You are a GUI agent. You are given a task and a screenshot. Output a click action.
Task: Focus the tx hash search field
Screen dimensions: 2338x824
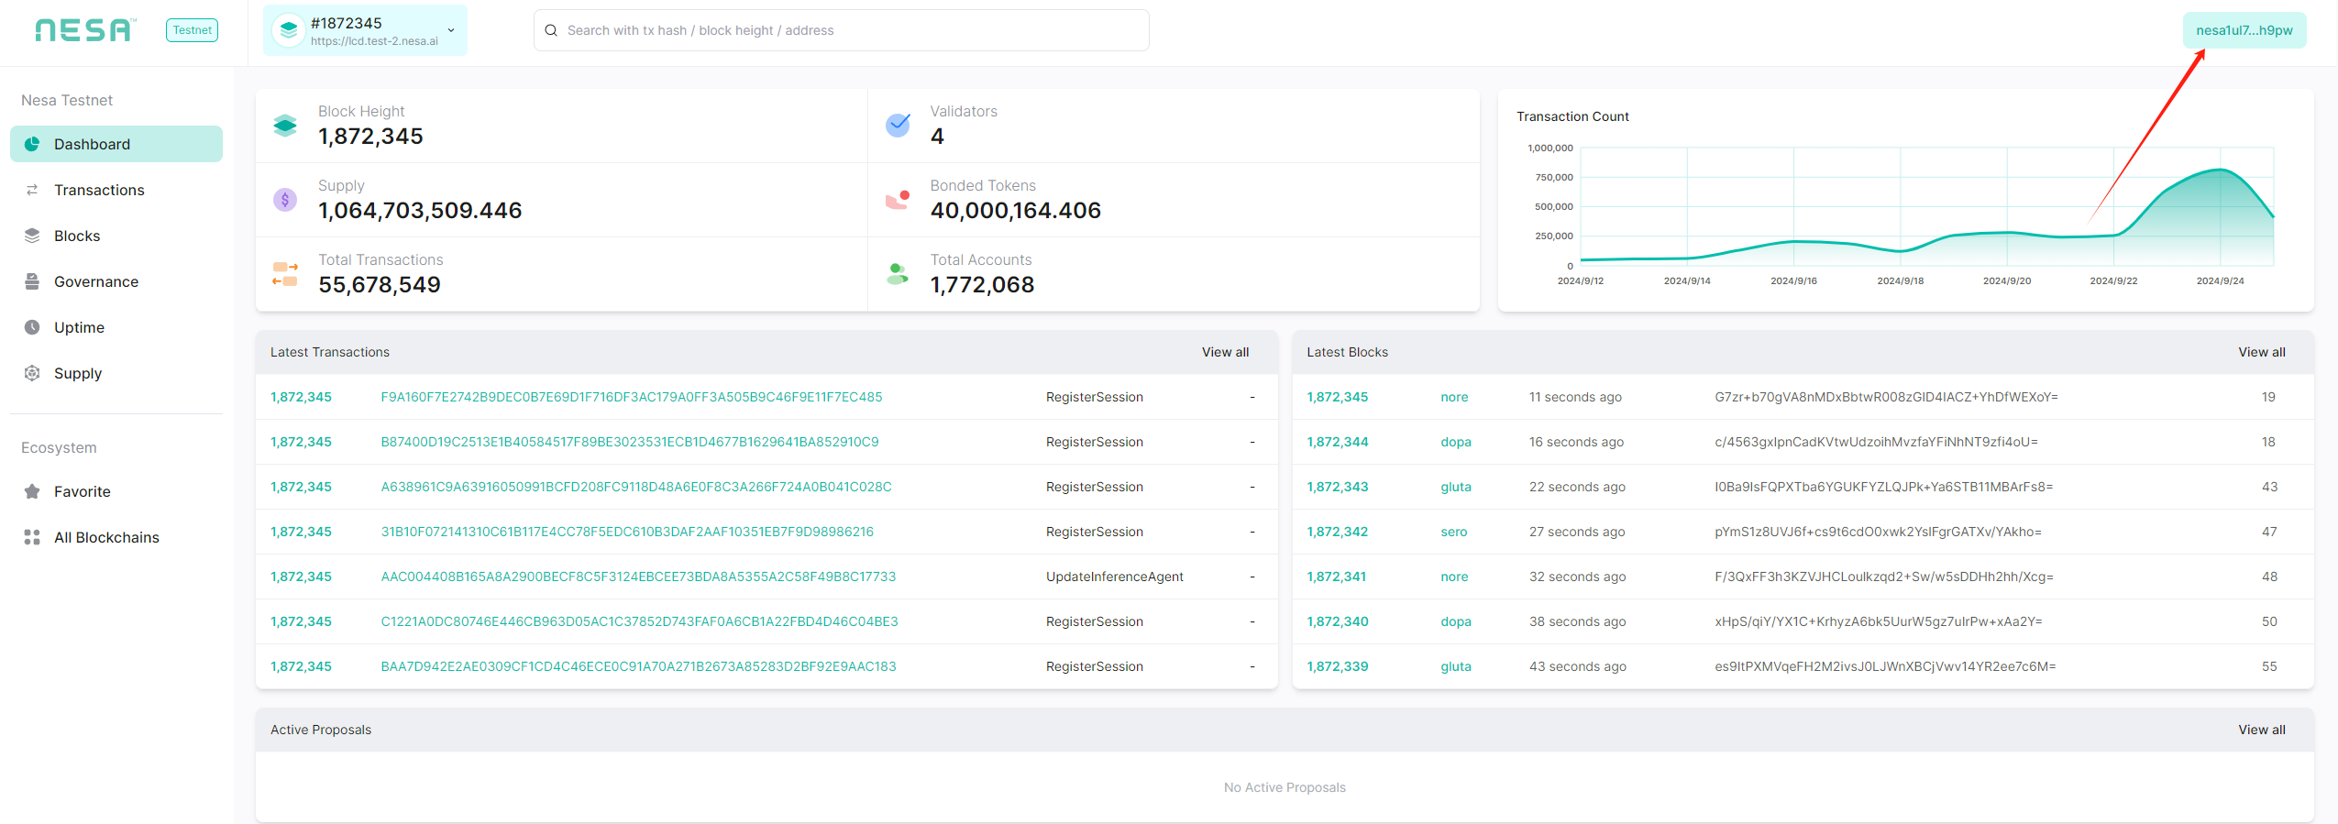tap(841, 30)
